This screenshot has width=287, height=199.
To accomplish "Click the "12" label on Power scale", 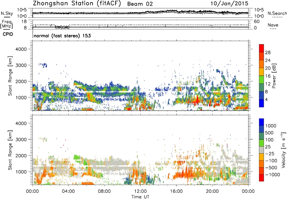I will click(x=268, y=84).
